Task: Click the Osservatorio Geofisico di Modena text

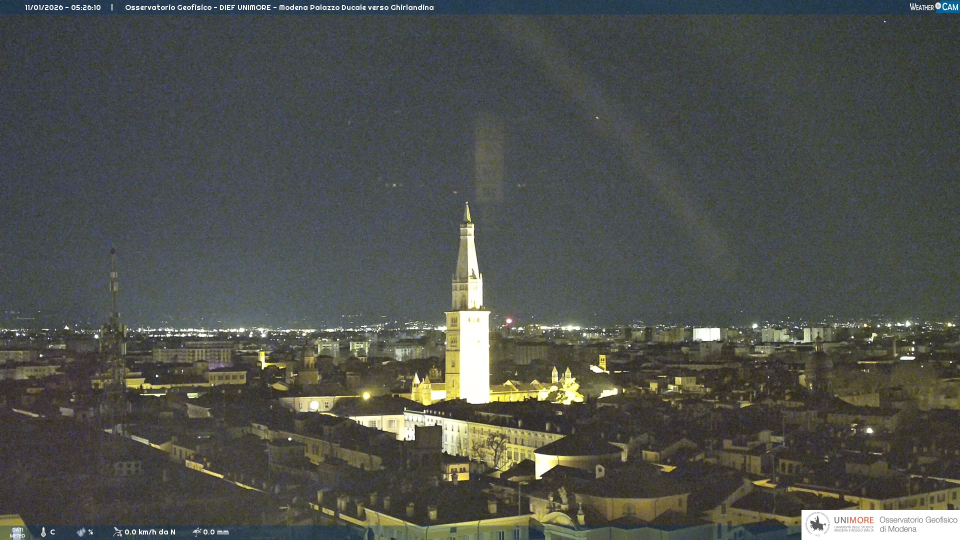Action: pyautogui.click(x=917, y=524)
